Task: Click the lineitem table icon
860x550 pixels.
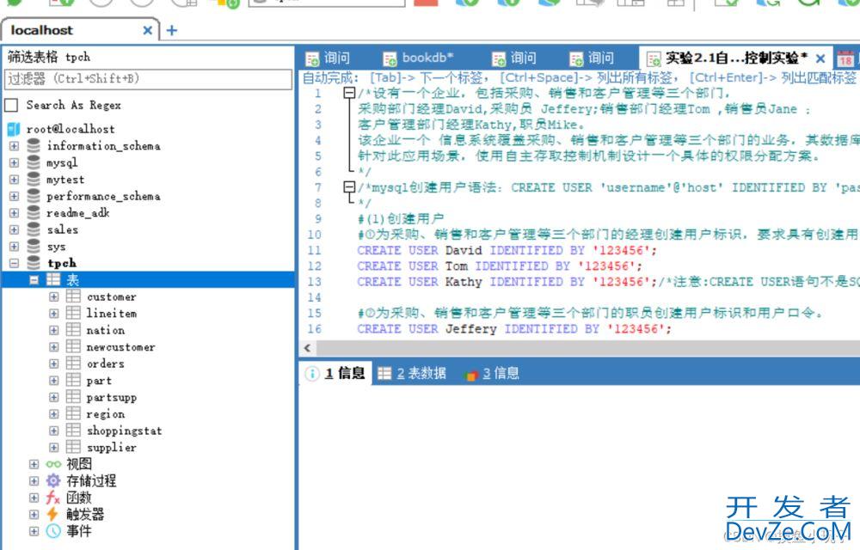Action: coord(73,314)
